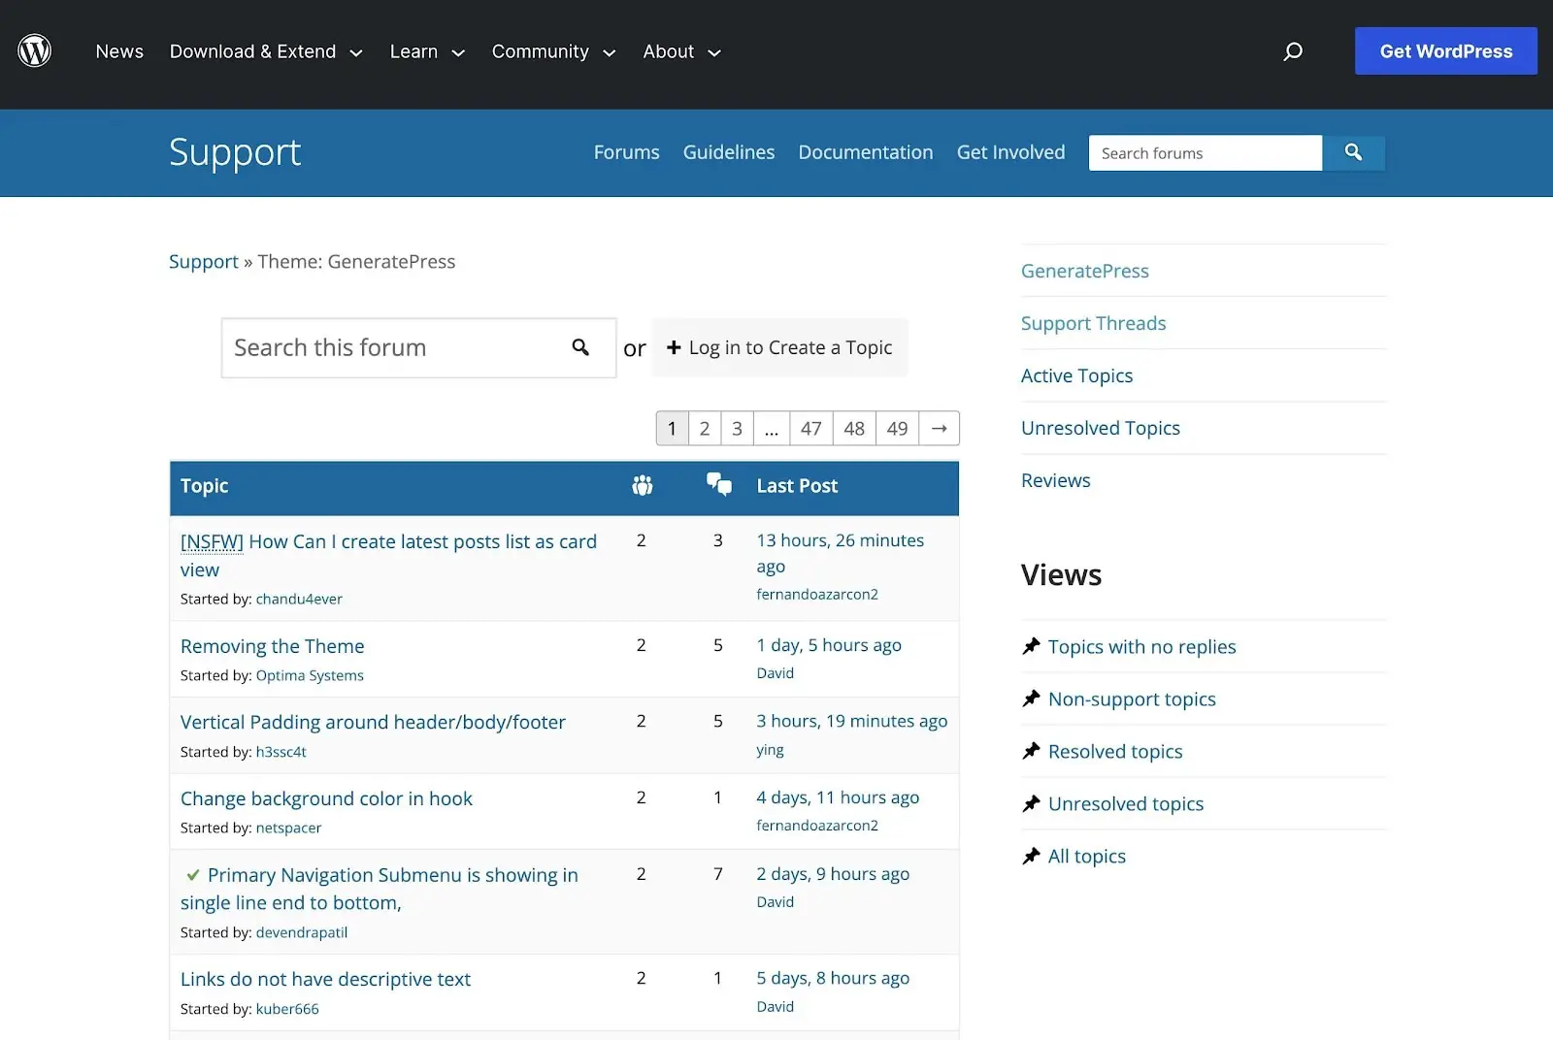
Task: Click the replies (speech bubbles) column header icon
Action: coord(718,484)
